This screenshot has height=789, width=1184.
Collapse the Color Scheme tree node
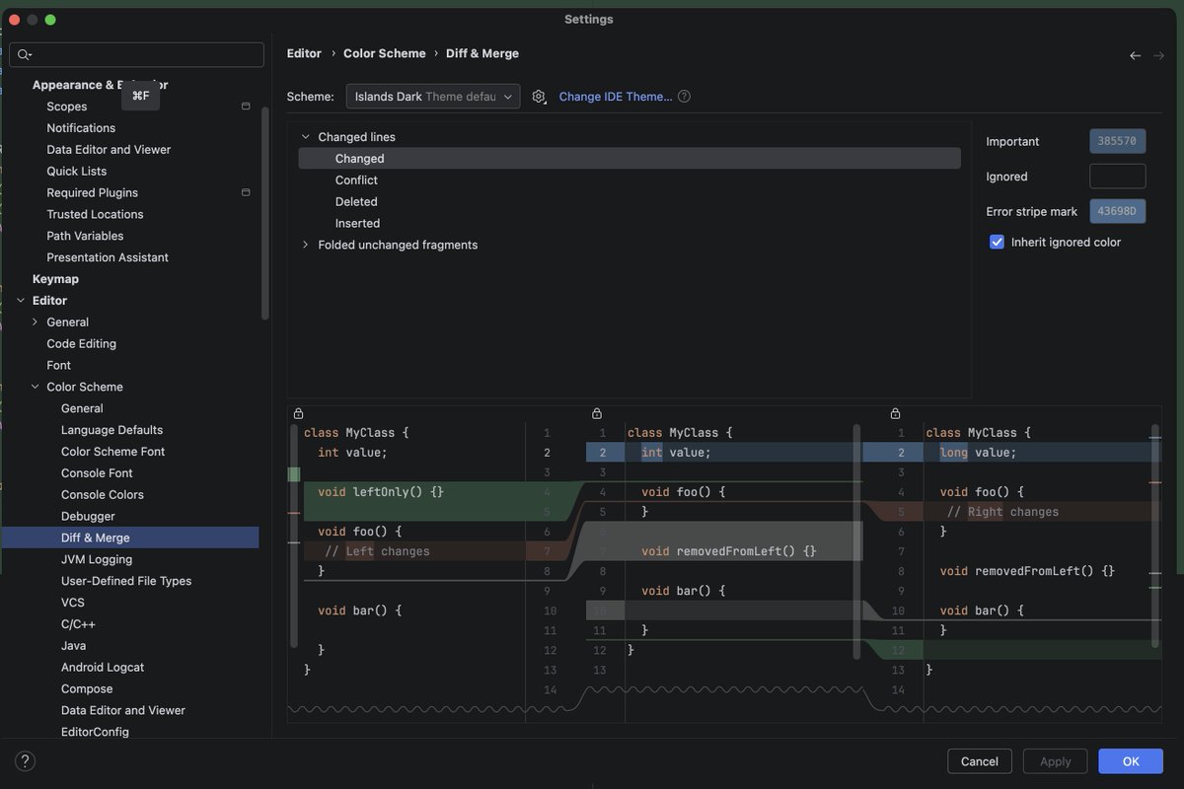coord(36,387)
